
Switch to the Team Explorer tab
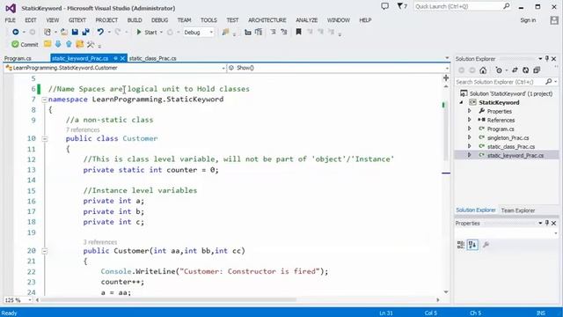pos(518,210)
